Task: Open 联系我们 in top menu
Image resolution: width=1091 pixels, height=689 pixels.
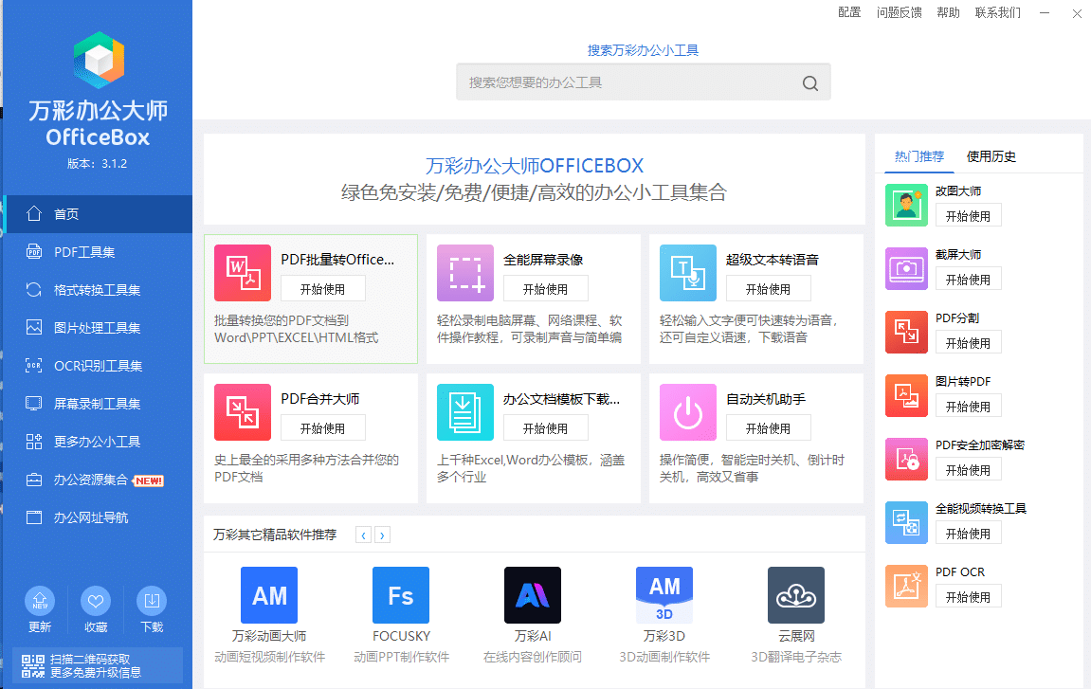Action: pyautogui.click(x=998, y=12)
